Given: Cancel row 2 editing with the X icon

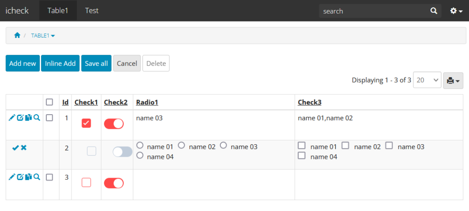Looking at the screenshot, I should point(24,148).
